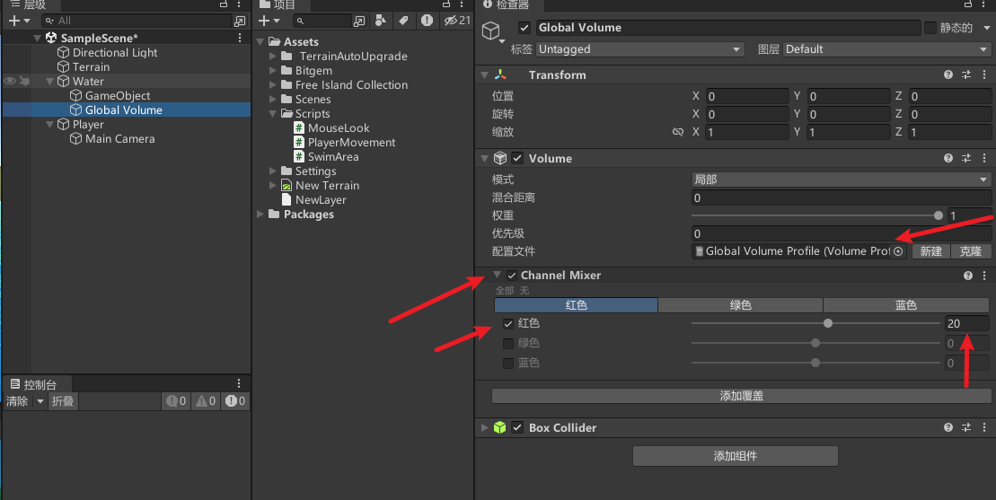Click the Project panel filter-by-label icon
996x500 pixels.
click(x=402, y=21)
